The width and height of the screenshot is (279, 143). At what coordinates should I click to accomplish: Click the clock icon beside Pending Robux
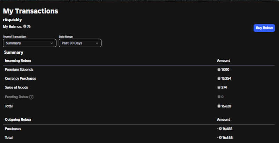coord(31,97)
